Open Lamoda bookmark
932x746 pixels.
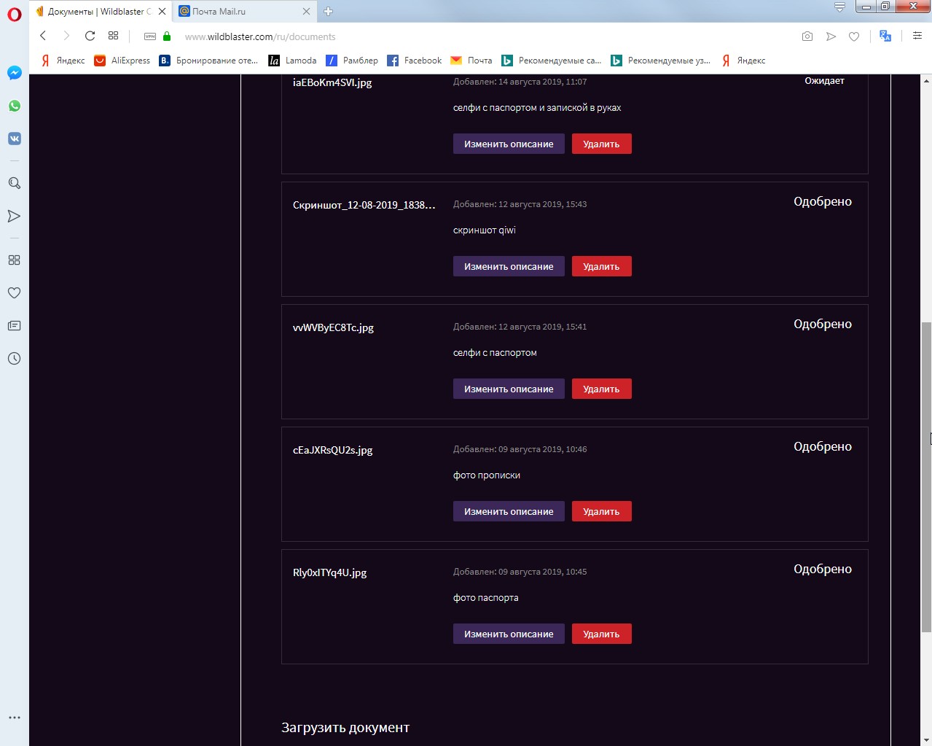(x=292, y=61)
